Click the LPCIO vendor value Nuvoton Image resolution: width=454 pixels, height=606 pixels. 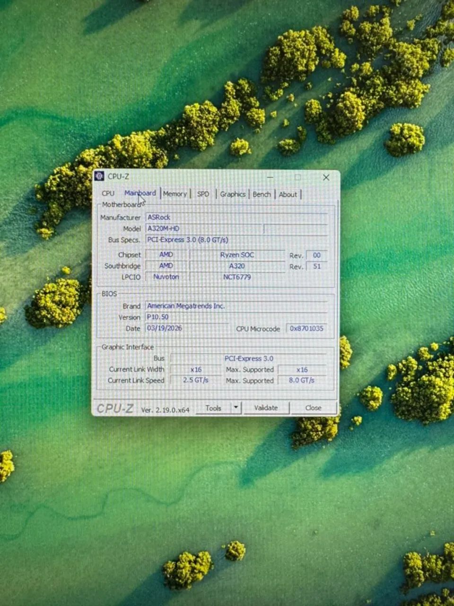click(x=166, y=277)
